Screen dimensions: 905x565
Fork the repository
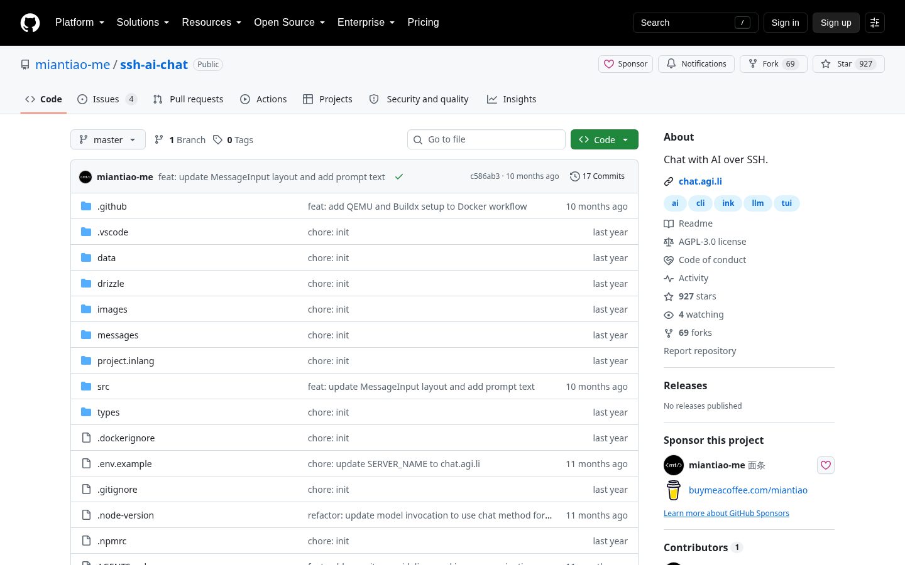[774, 64]
